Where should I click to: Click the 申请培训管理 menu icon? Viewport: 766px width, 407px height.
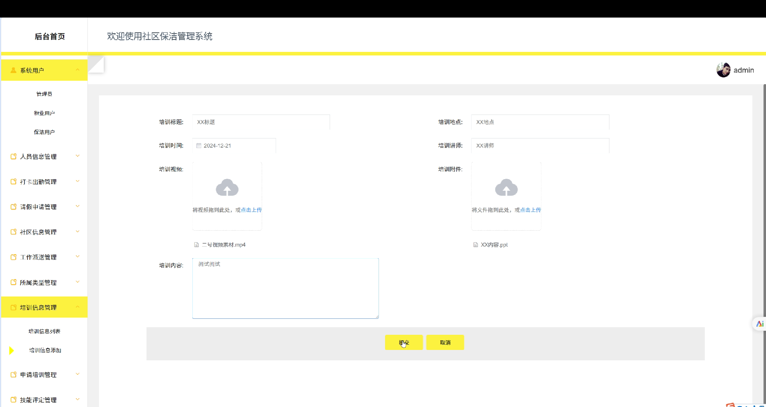coord(13,375)
